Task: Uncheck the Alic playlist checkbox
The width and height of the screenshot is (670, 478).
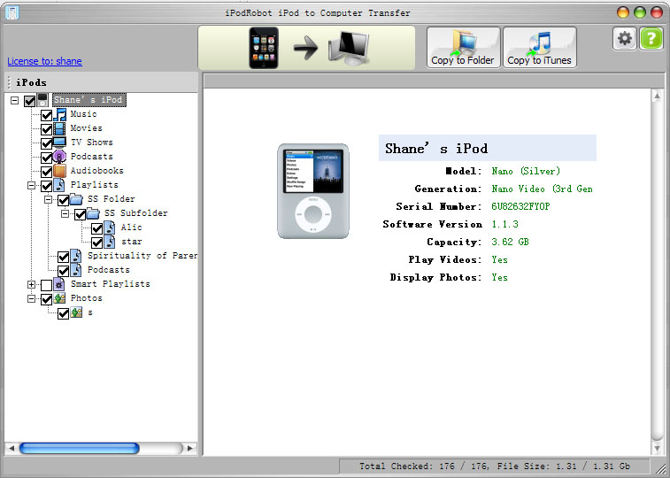Action: point(97,228)
